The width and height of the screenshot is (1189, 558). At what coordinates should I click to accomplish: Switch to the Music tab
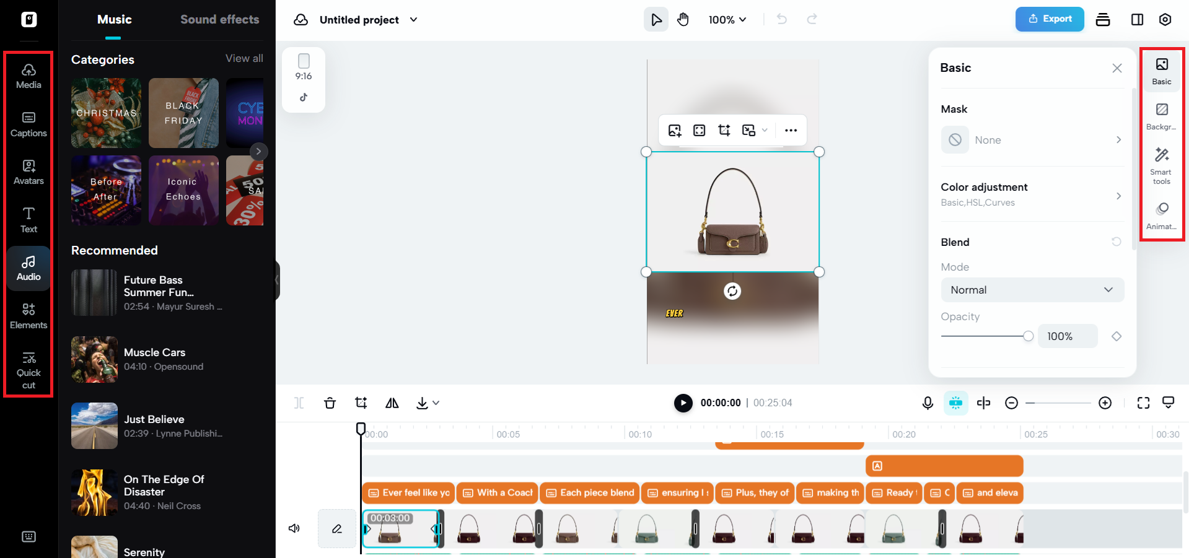click(114, 20)
